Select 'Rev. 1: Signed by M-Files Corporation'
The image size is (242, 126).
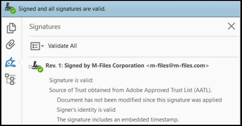[x=95, y=66]
